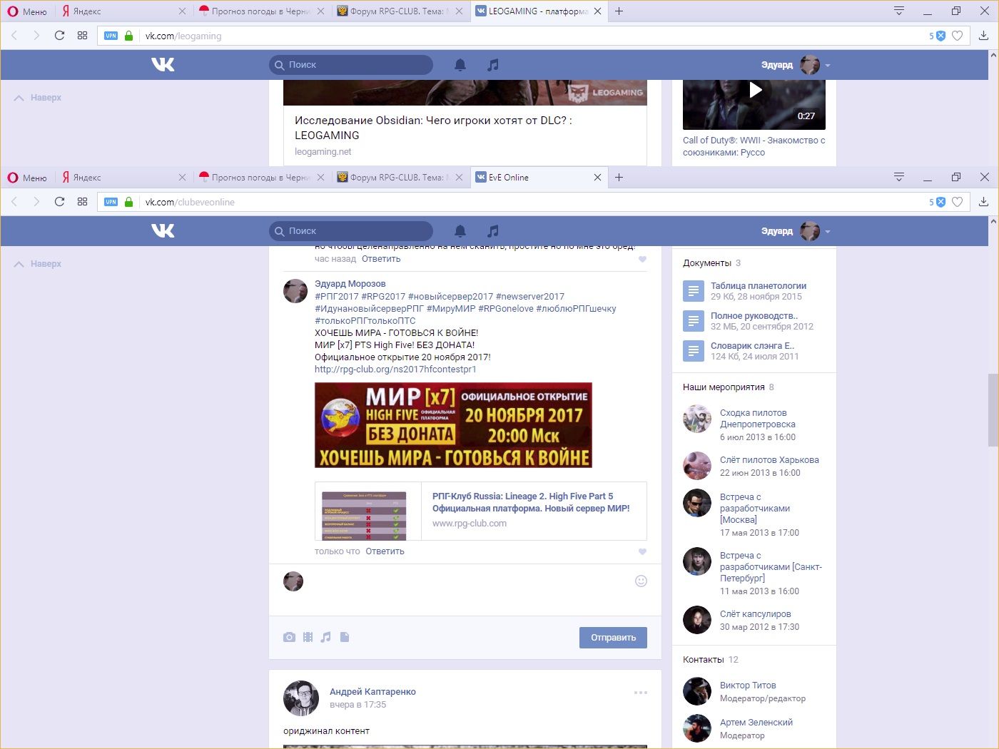Show site security lock info for vk.com/clubeveonline
Screen dimensions: 999x749
click(x=129, y=202)
